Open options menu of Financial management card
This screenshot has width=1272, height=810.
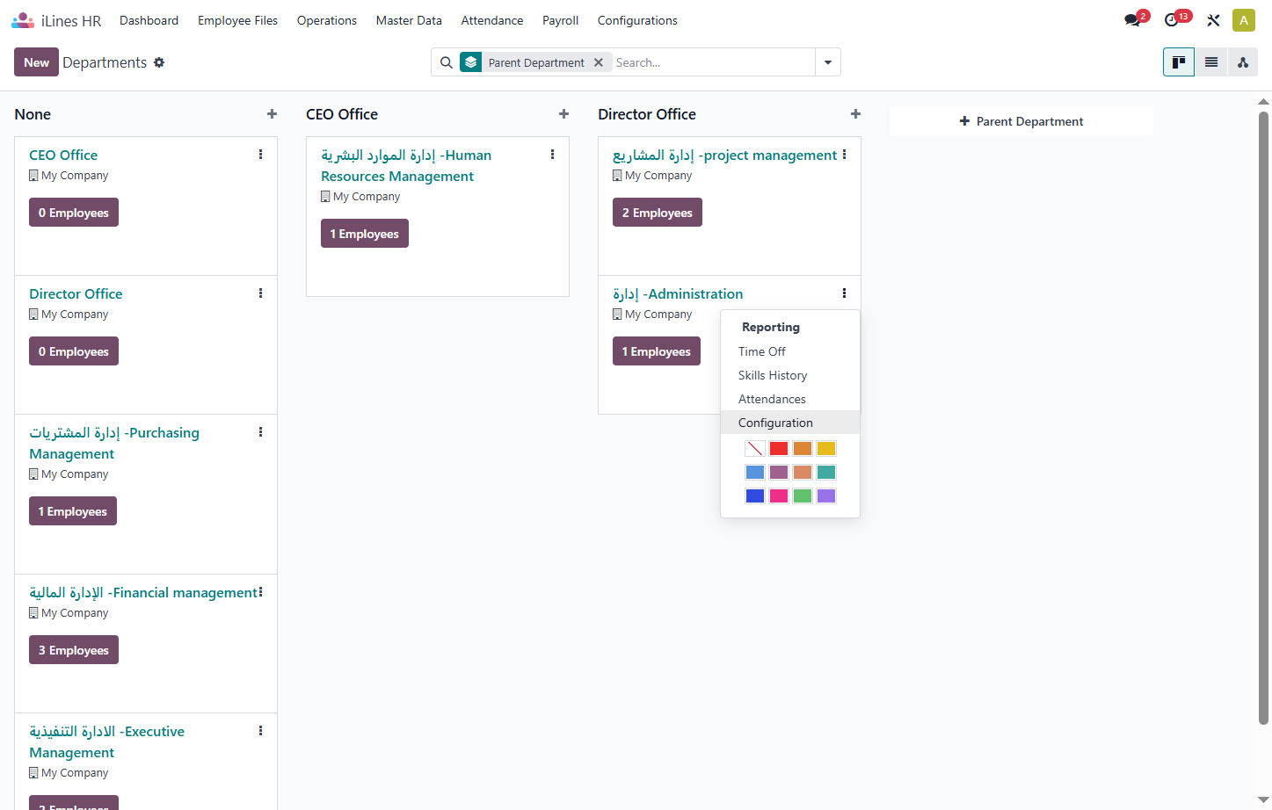tap(260, 592)
